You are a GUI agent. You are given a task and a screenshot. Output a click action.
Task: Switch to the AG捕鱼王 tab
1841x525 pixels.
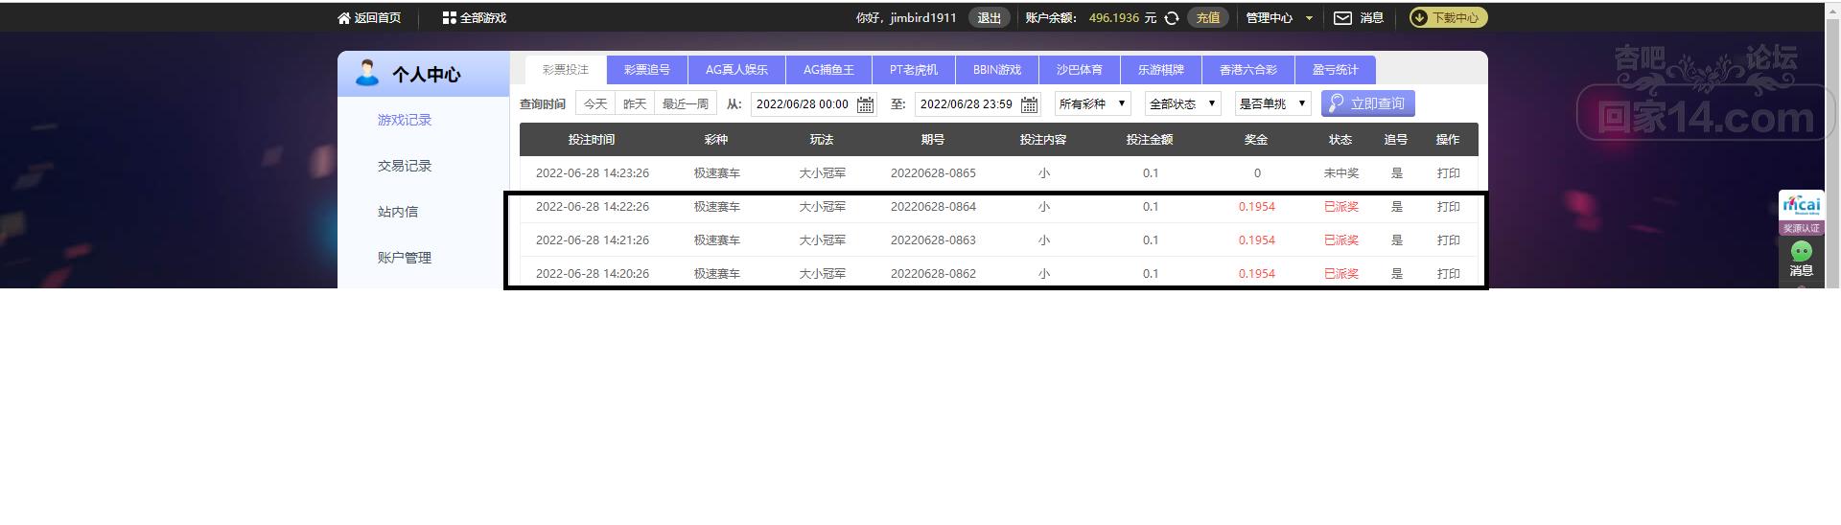[828, 70]
